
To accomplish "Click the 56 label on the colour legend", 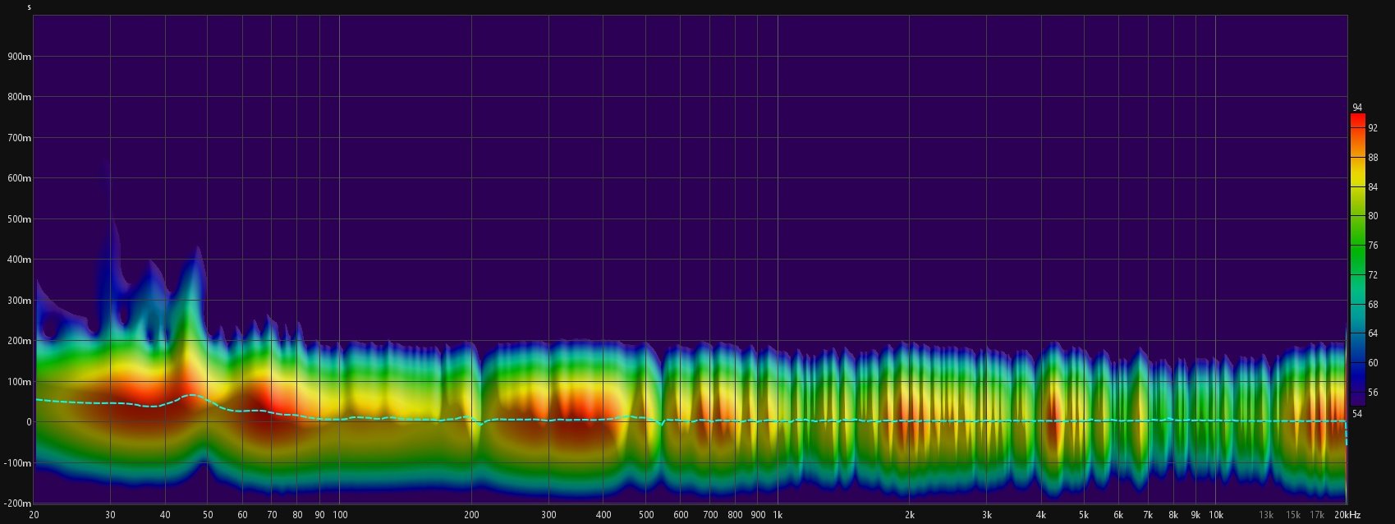I will (x=1372, y=393).
